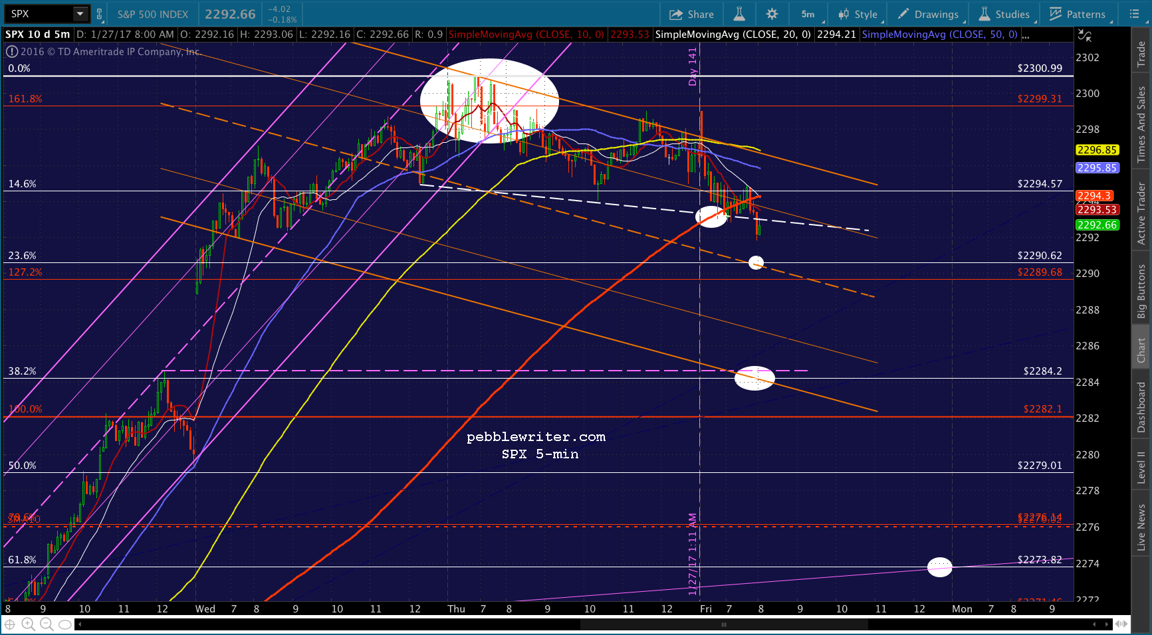The image size is (1152, 635).
Task: Click the 61.8% fib percentage label
Action: pyautogui.click(x=22, y=560)
